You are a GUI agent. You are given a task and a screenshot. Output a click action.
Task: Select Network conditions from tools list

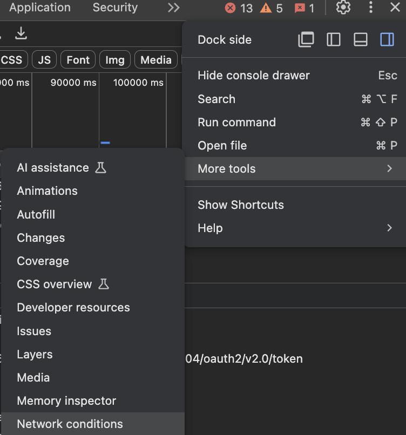[x=70, y=424]
